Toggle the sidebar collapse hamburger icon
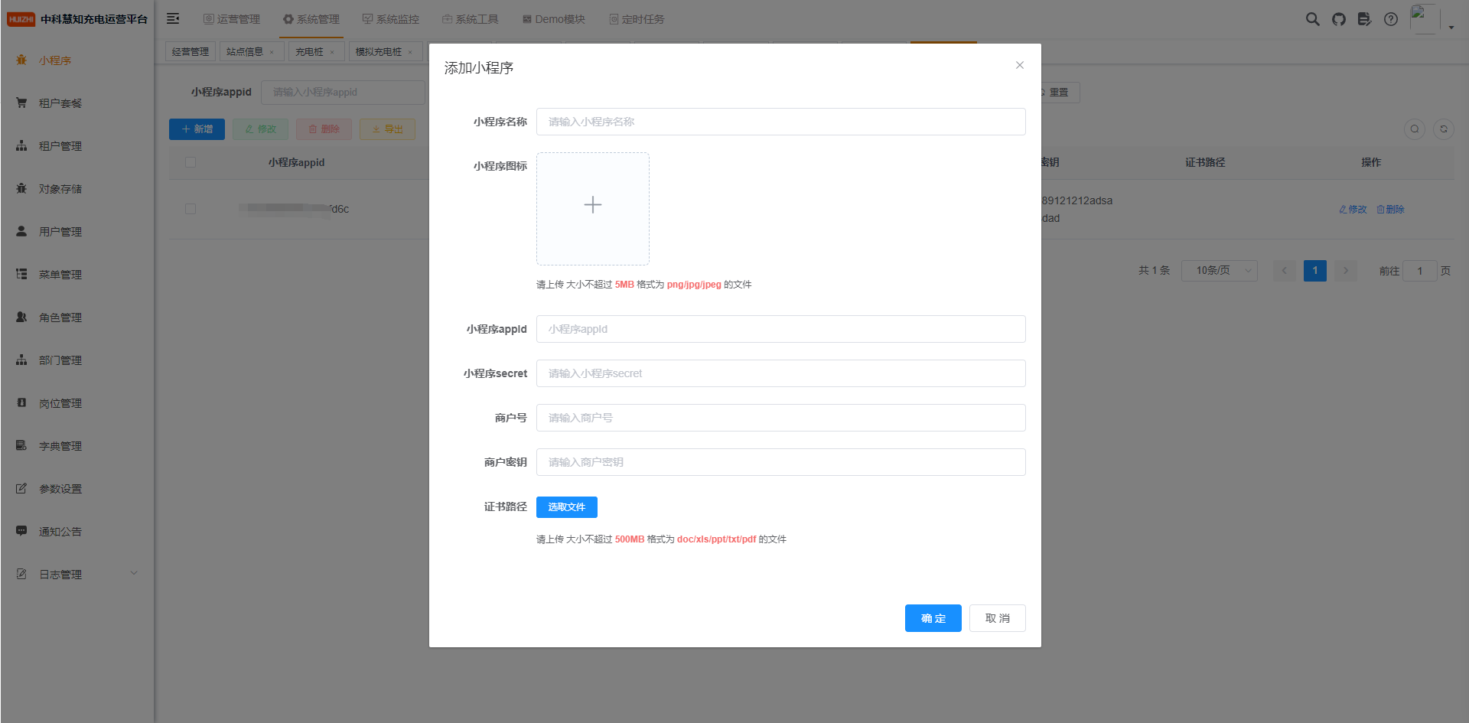This screenshot has width=1469, height=723. tap(173, 18)
